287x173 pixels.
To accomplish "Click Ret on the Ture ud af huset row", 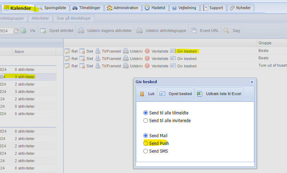I will click(71, 66).
